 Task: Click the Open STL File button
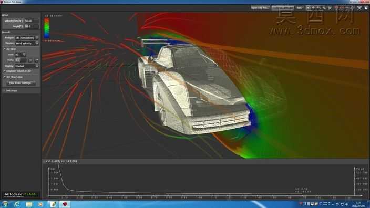[260, 8]
